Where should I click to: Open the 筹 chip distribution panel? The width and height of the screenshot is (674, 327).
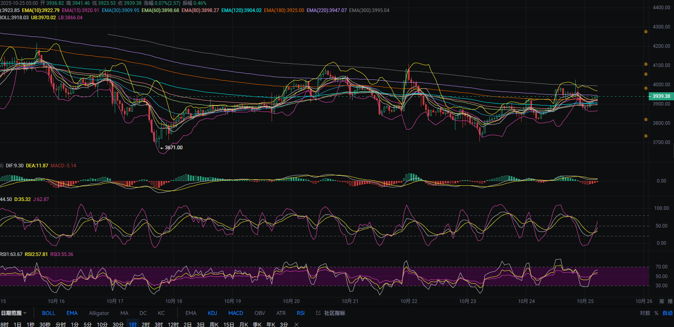[662, 301]
